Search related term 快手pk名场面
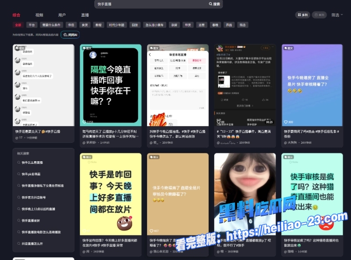Screen dimensions: 351x260 point(31,174)
